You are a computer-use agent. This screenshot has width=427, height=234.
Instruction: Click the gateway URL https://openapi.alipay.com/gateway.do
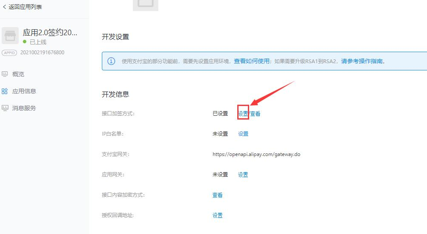(256, 154)
